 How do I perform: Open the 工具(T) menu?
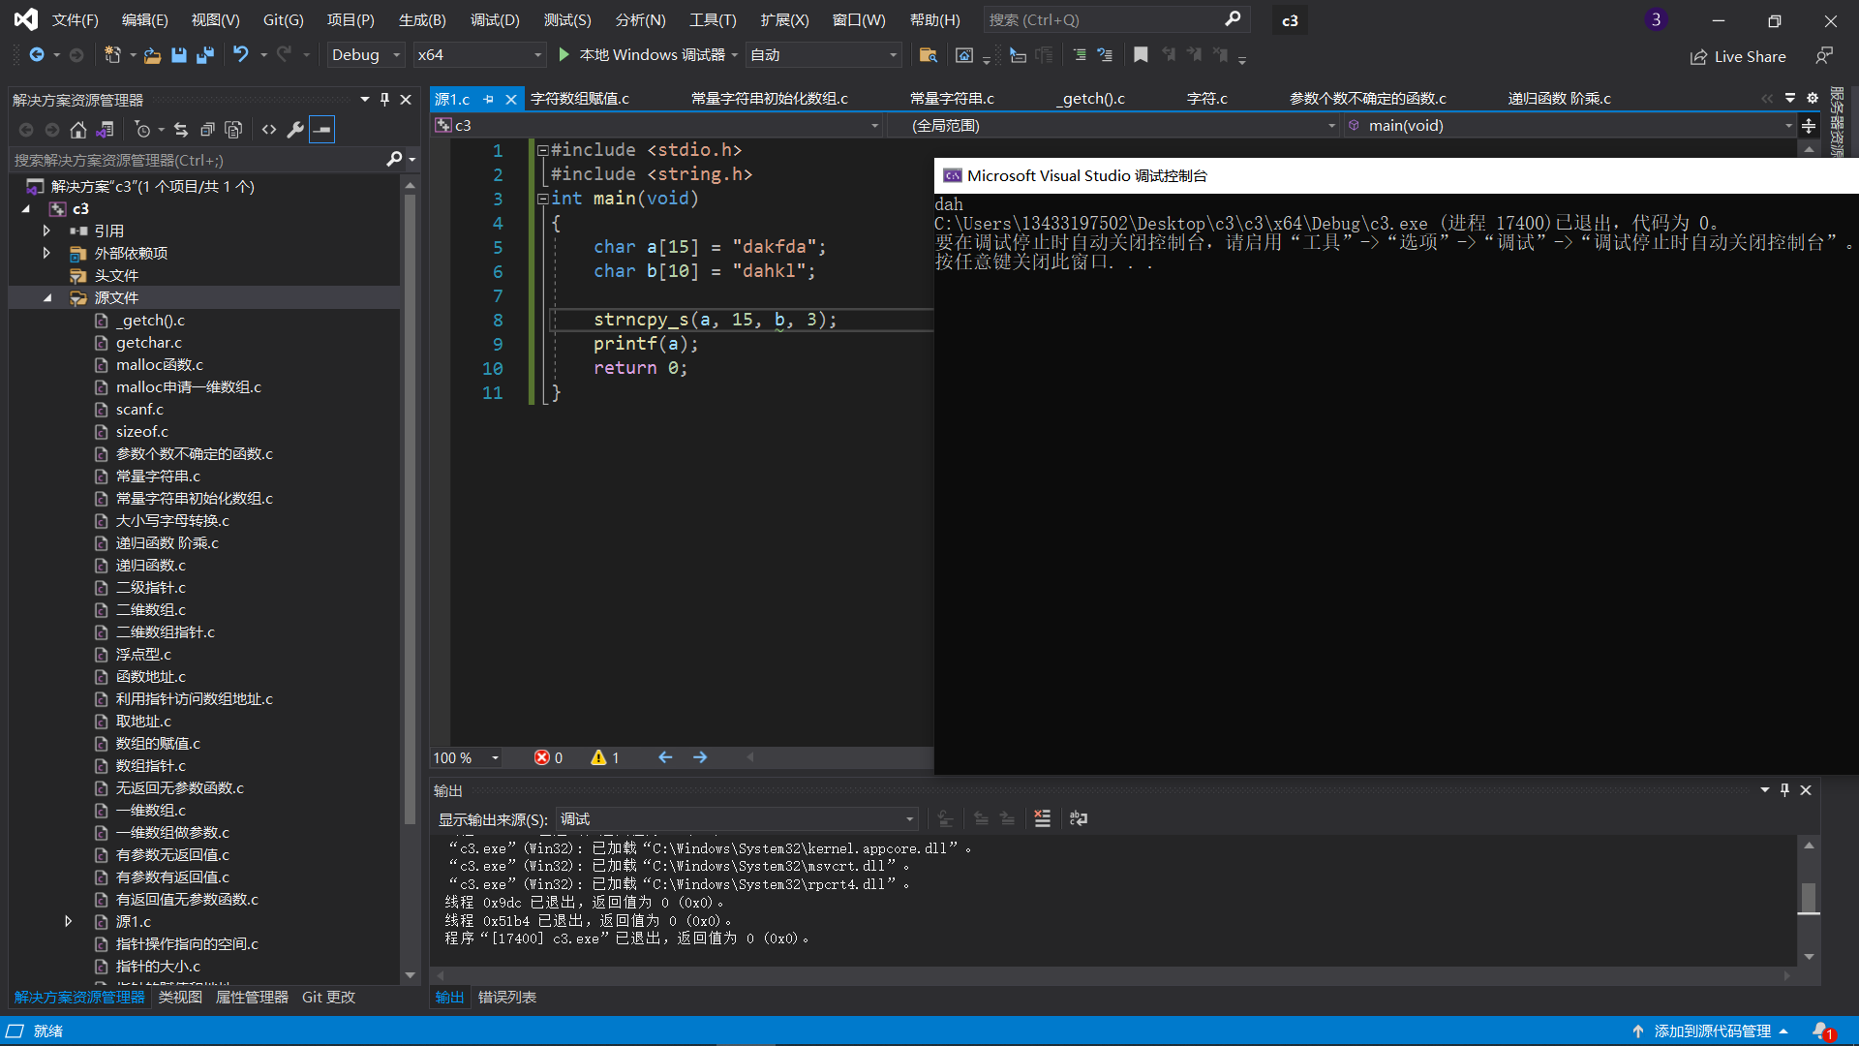(x=713, y=19)
